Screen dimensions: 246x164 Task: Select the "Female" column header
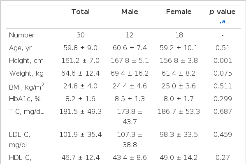tap(179, 12)
